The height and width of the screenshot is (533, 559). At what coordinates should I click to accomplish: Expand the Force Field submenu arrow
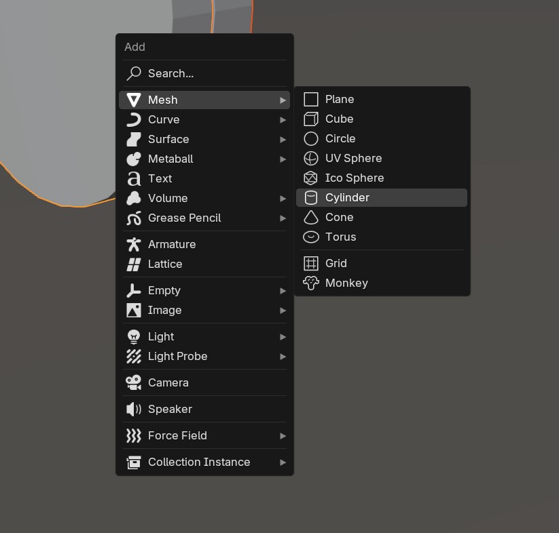point(283,436)
